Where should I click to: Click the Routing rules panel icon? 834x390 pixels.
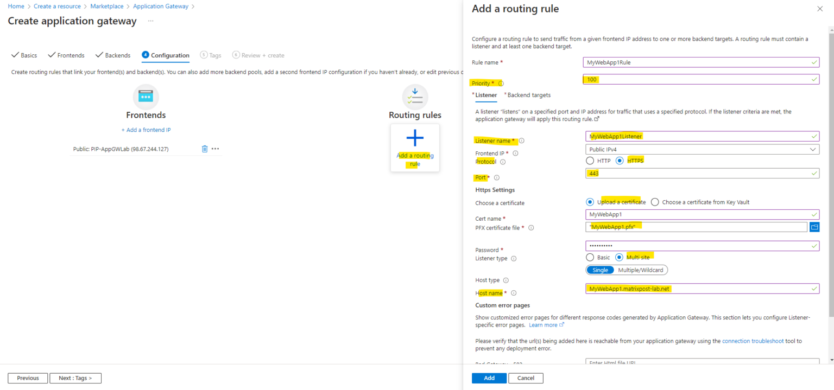pos(415,96)
